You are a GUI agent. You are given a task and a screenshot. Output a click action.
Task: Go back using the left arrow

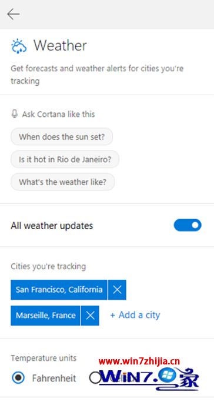click(x=14, y=14)
